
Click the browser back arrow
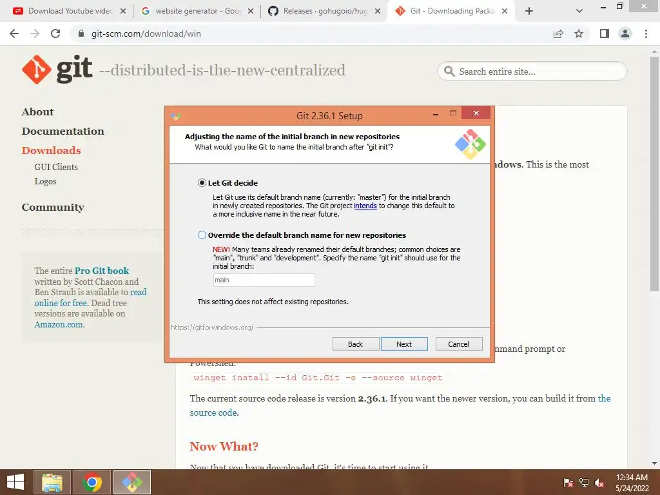click(x=14, y=34)
